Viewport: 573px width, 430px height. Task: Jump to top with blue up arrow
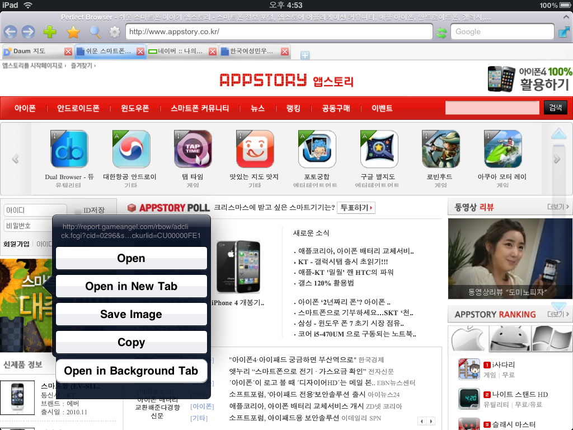coord(559,134)
